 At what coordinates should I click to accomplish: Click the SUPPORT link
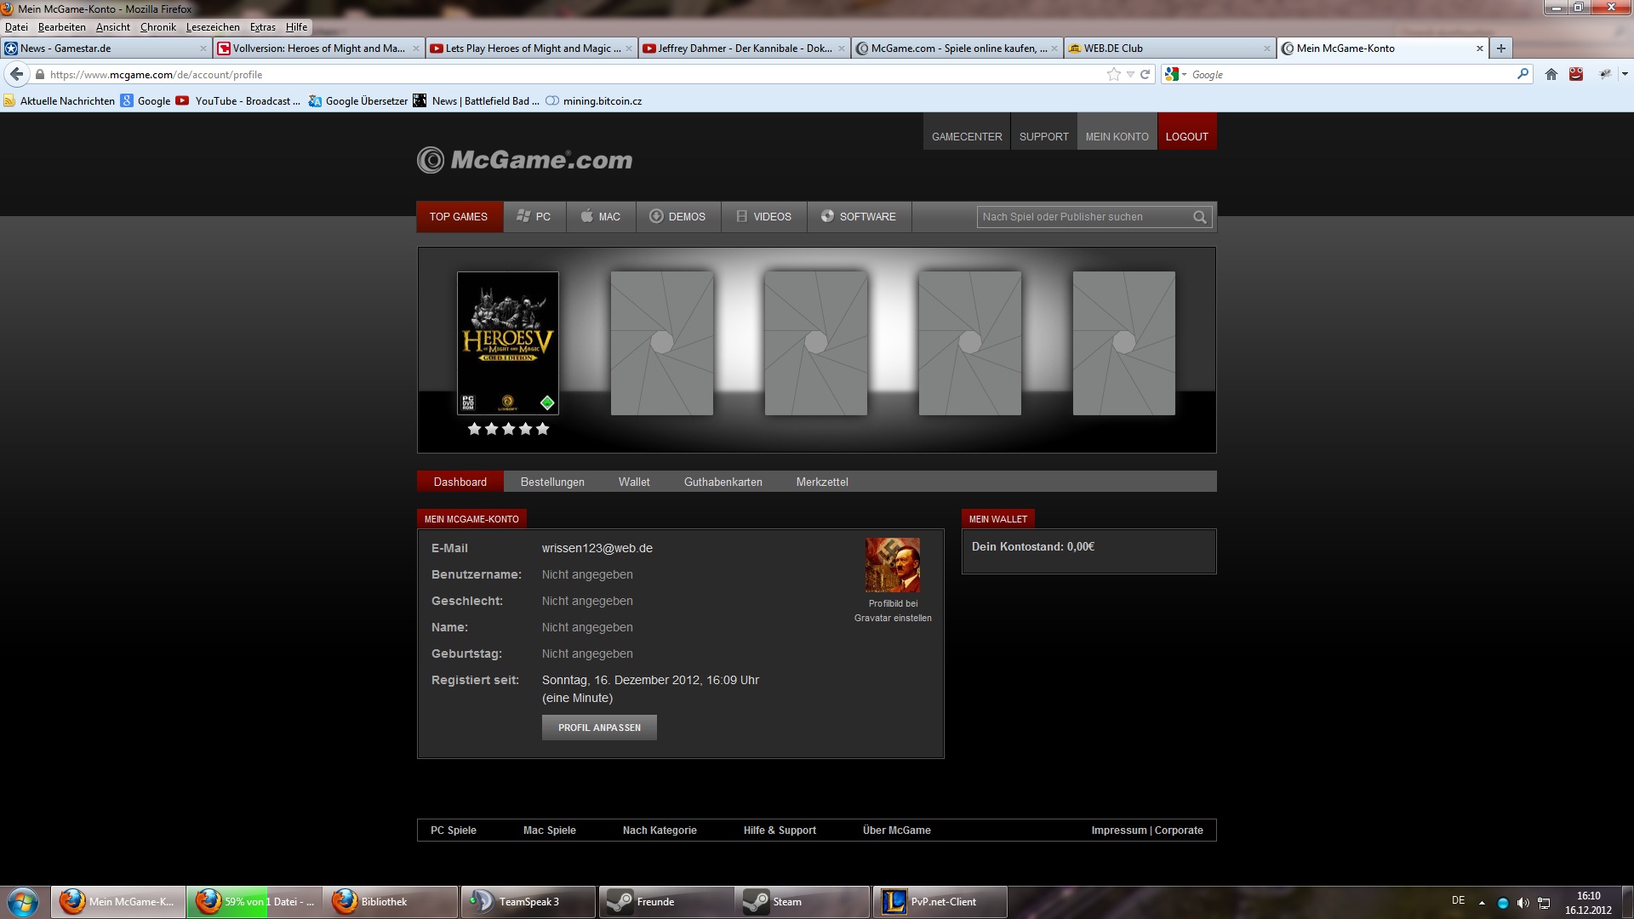tap(1043, 136)
